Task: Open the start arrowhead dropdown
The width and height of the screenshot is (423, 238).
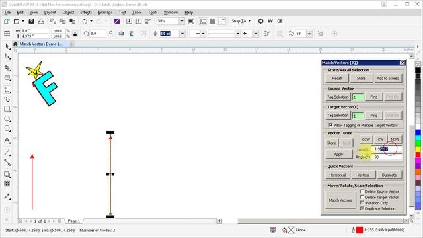Action: (203, 34)
